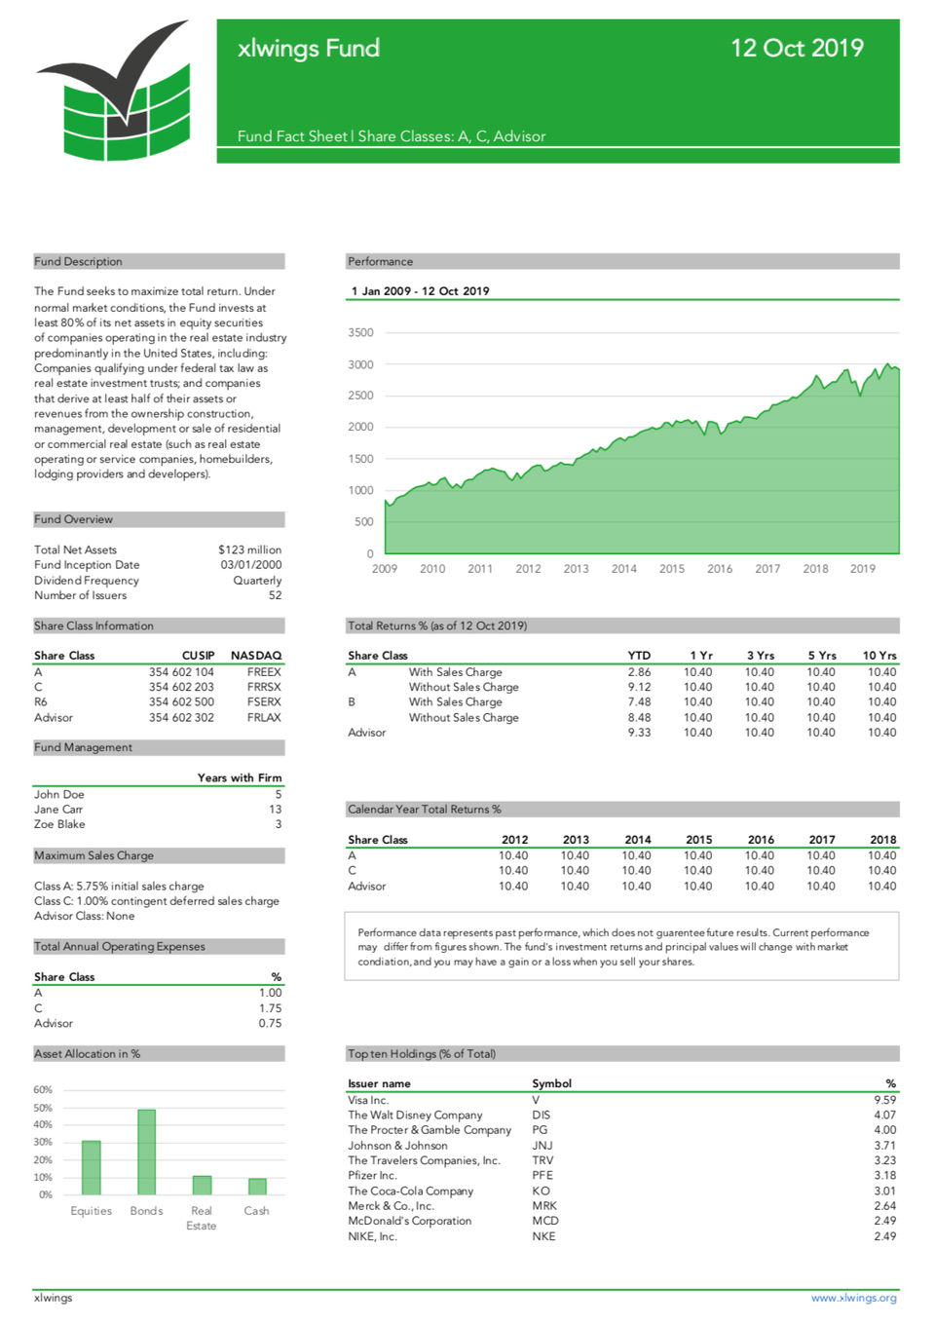Select the 1.75 expense value for class C
Image resolution: width=935 pixels, height=1324 pixels.
(x=270, y=1008)
